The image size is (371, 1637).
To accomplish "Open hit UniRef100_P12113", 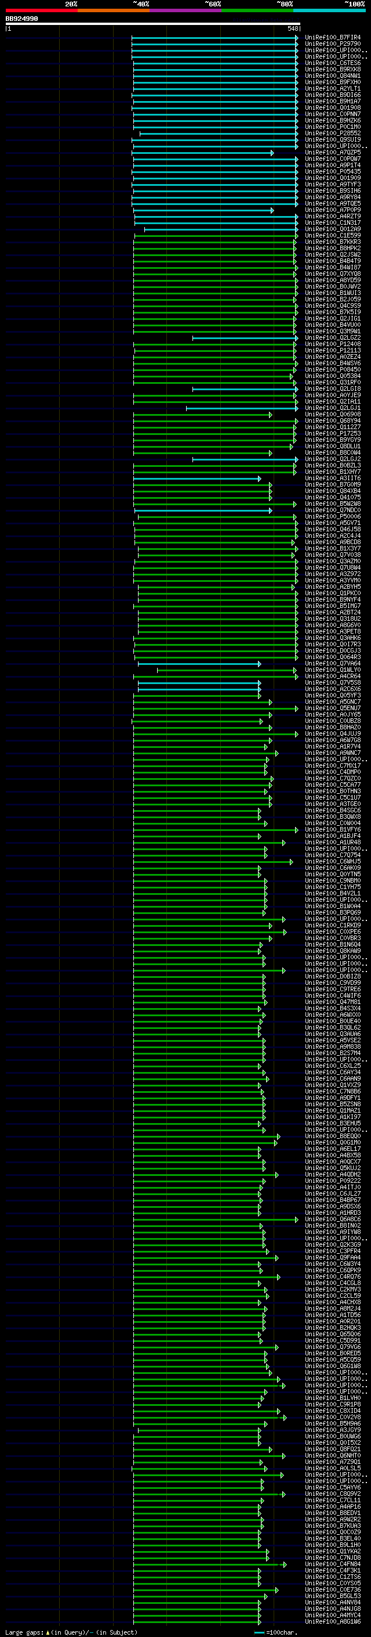I will click(333, 350).
